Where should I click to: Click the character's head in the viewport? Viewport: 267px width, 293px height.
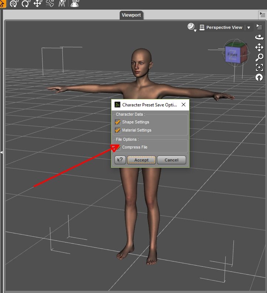coord(141,62)
